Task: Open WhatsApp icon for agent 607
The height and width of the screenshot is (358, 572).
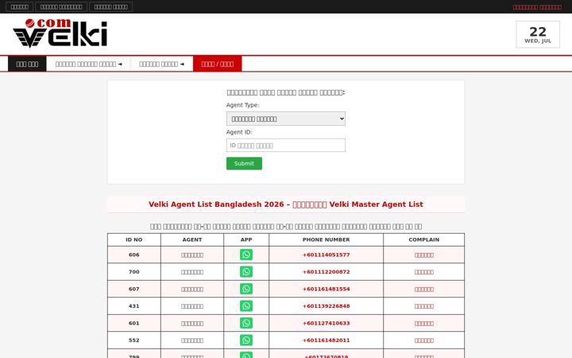Action: point(245,289)
